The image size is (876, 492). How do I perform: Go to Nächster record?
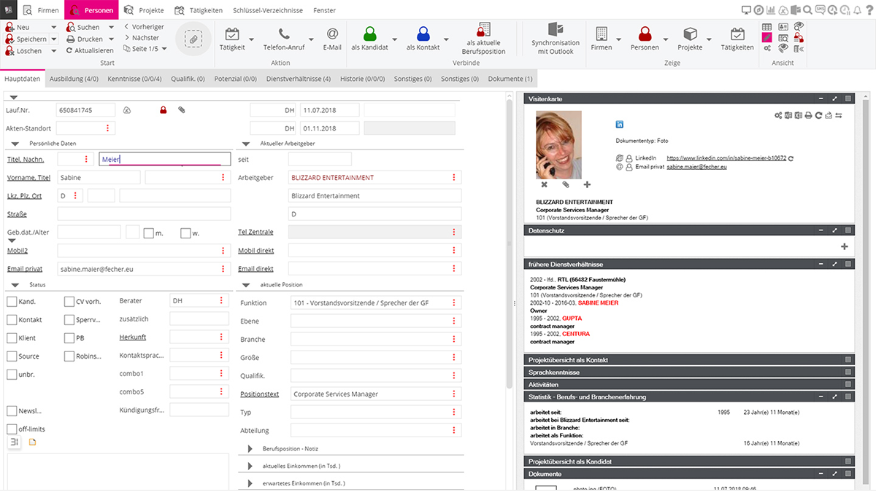[142, 38]
